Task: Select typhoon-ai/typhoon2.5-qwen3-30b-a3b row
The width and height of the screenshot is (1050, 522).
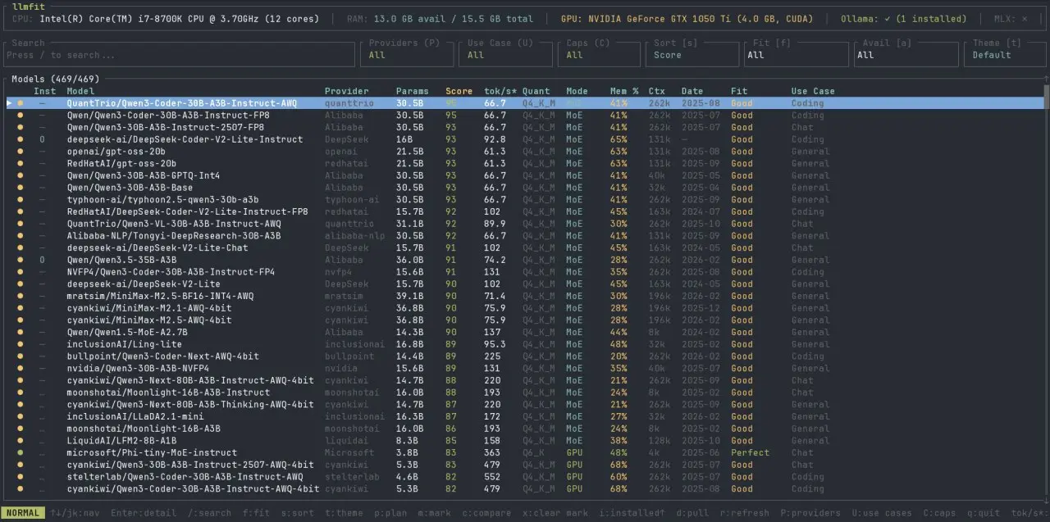Action: point(524,199)
